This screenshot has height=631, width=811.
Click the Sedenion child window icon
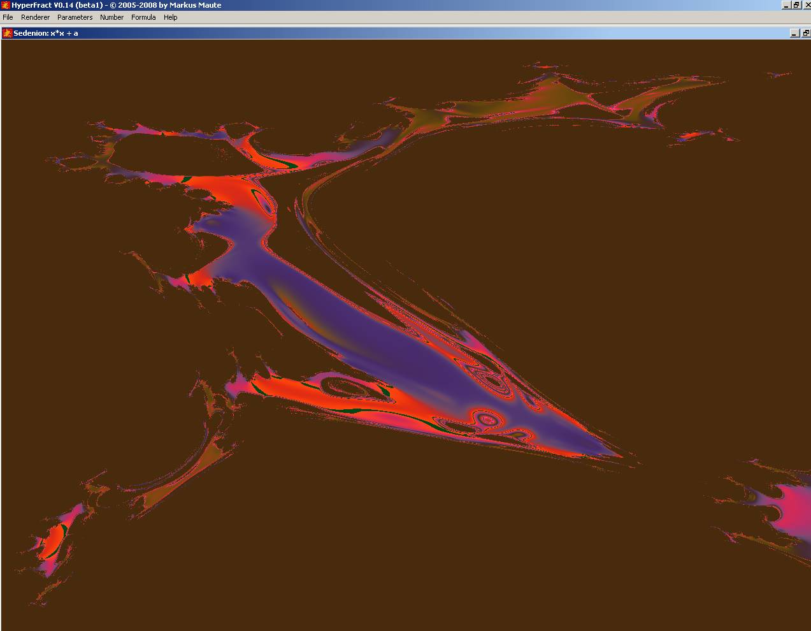(x=8, y=33)
